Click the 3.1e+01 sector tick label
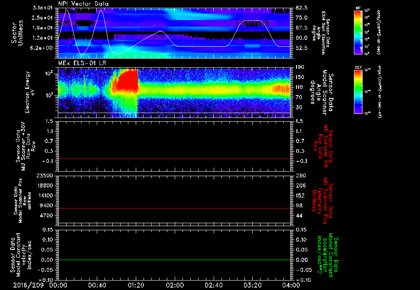Image resolution: width=420 pixels, height=290 pixels. click(42, 8)
